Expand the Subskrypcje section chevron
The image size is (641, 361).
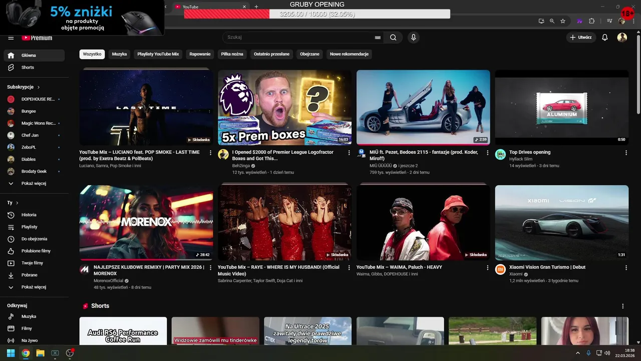coord(38,87)
